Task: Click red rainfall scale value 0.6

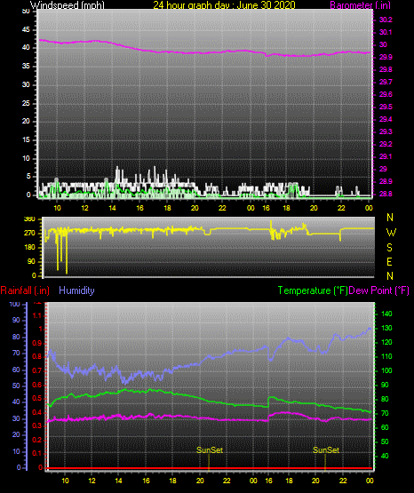Action: pos(37,385)
